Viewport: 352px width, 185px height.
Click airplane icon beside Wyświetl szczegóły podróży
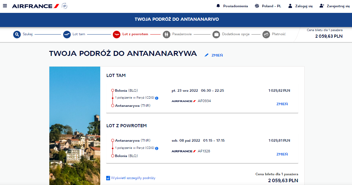click(108, 178)
